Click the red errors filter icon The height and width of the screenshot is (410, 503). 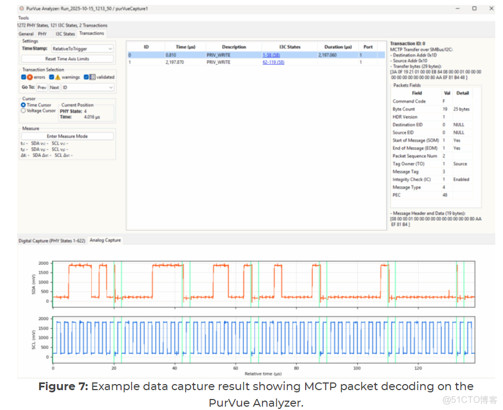(30, 77)
